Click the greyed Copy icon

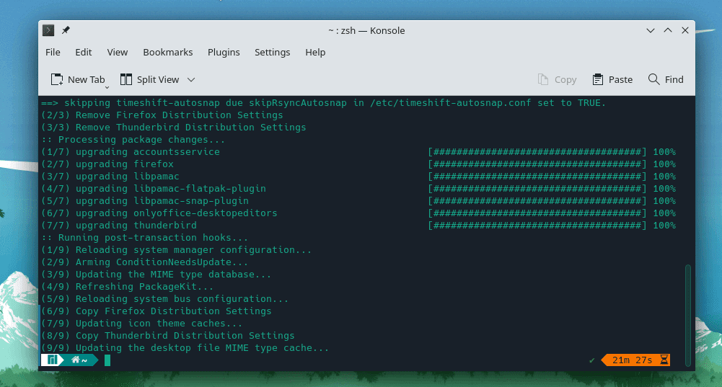coord(543,79)
